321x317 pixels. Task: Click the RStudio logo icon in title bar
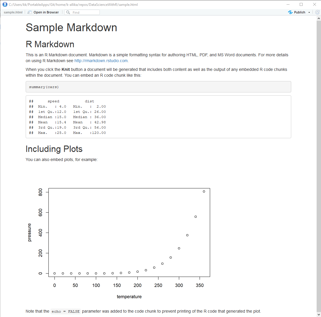(5, 4)
